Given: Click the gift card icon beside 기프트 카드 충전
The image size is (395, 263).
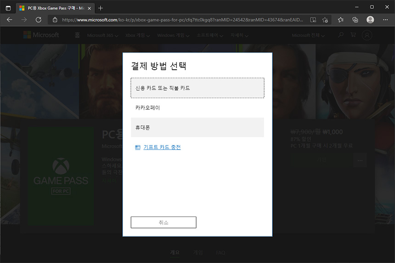Looking at the screenshot, I should pos(137,147).
